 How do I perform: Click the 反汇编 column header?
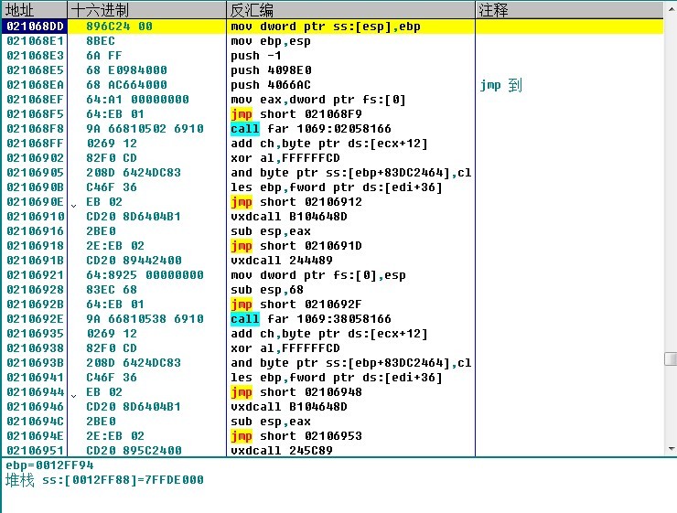(350, 10)
